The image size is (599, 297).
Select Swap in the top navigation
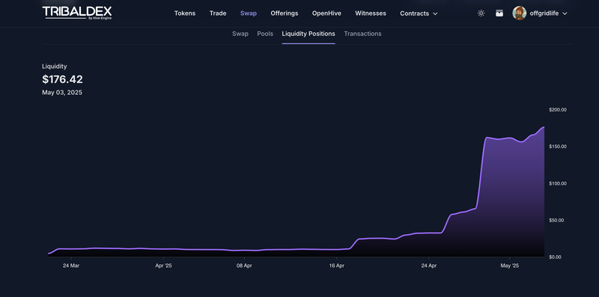click(x=249, y=13)
